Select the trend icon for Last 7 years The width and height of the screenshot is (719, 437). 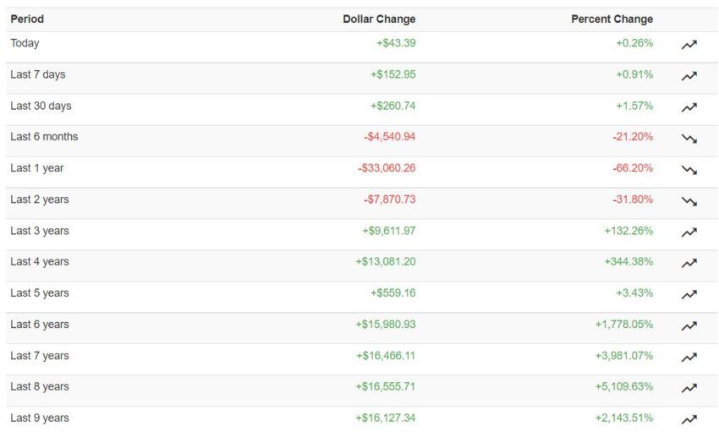pos(689,357)
